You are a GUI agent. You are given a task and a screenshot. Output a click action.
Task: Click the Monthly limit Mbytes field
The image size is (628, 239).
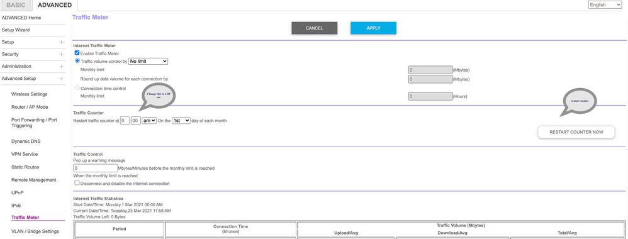click(430, 70)
